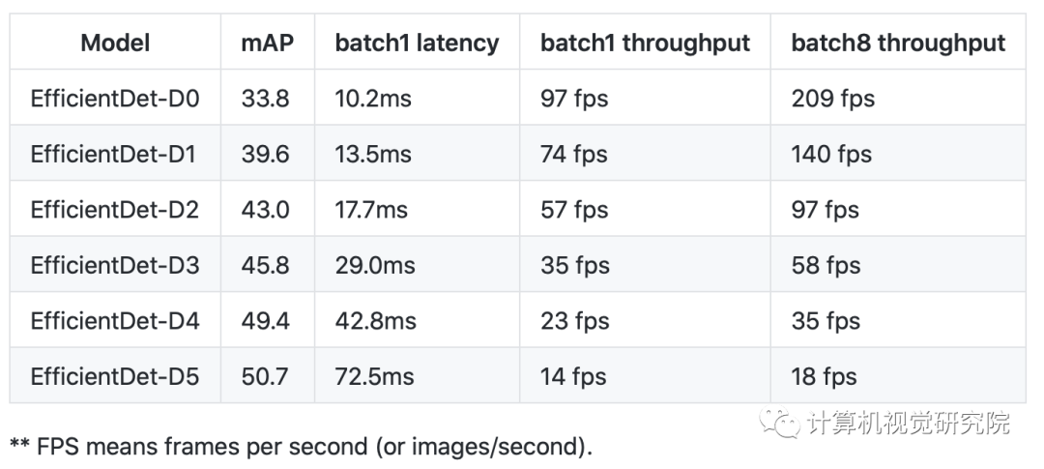Select the 13.5ms latency cell
Image resolution: width=1044 pixels, height=469 pixels.
pyautogui.click(x=373, y=154)
